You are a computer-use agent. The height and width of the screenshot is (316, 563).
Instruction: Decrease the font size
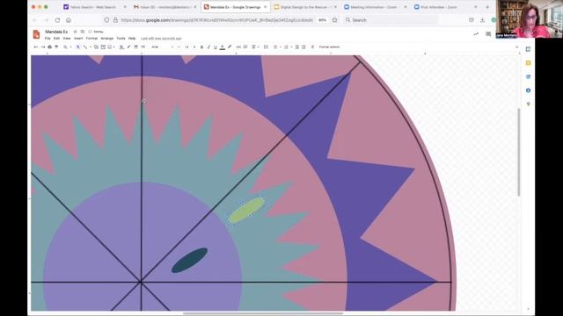(179, 47)
